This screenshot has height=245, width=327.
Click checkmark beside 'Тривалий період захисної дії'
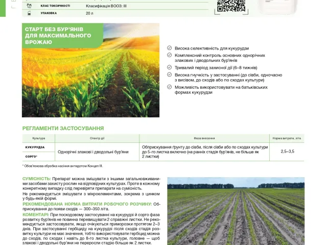coord(169,67)
